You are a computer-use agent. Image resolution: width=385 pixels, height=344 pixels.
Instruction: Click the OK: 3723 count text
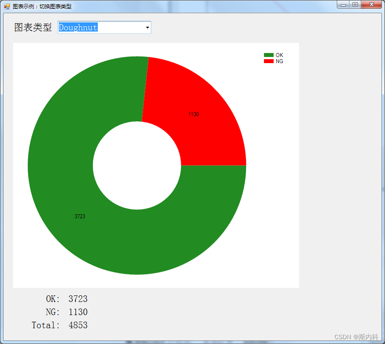click(x=67, y=298)
